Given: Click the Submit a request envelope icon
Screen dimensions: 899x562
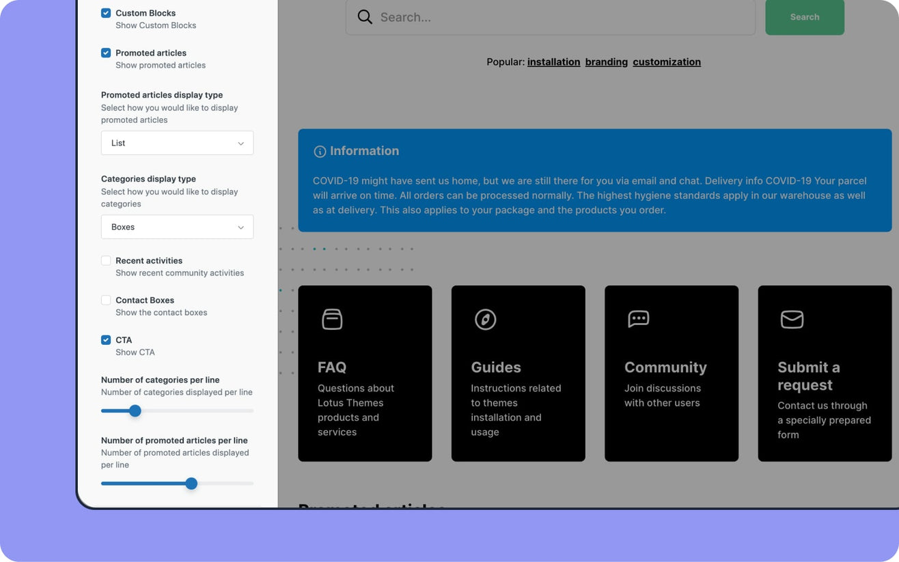Looking at the screenshot, I should point(792,319).
